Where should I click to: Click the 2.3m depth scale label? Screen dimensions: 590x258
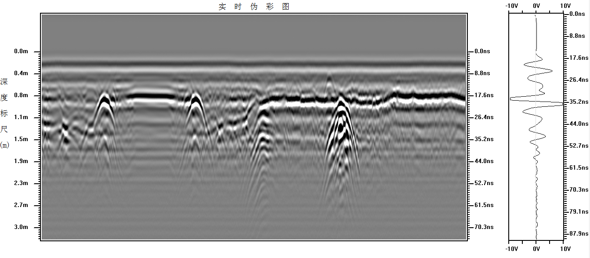click(21, 183)
